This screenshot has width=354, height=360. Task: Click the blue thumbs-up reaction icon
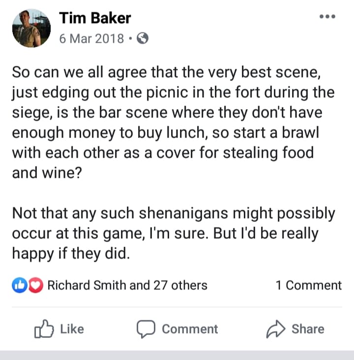[19, 285]
